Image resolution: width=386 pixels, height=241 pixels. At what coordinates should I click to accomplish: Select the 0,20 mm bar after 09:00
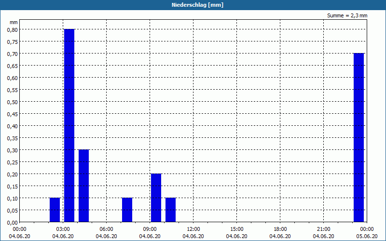[156, 198]
